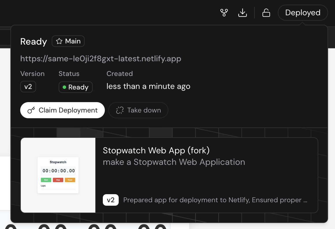Toggle the unlocked padlock icon
335x229 pixels.
click(266, 13)
